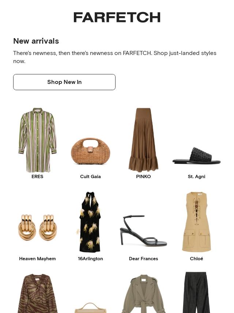Image resolution: width=234 pixels, height=313 pixels.
Task: Select the St. Agni black woven slide
Action: [x=197, y=155]
